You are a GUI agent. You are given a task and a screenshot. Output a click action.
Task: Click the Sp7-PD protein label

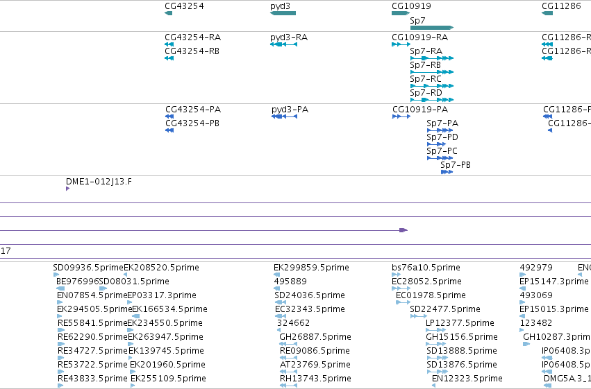442,137
